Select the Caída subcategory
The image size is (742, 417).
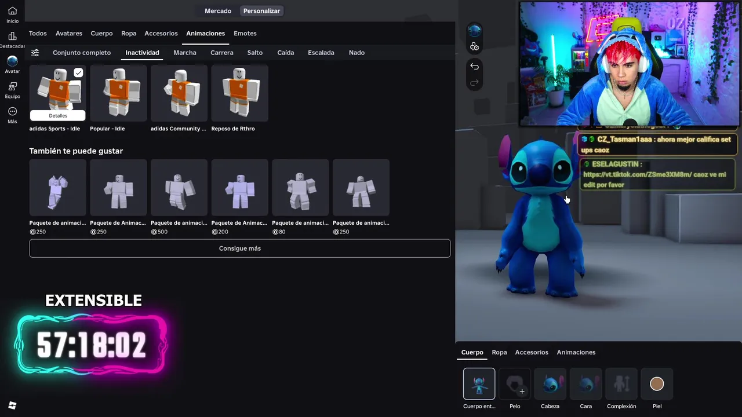point(286,53)
